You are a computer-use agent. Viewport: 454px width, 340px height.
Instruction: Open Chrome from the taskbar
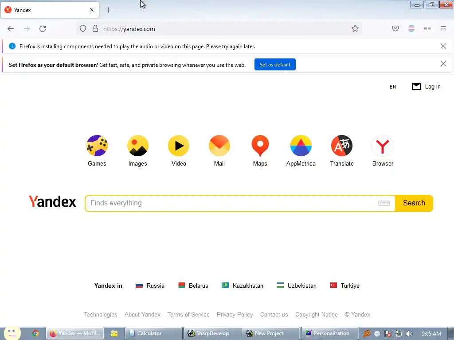pyautogui.click(x=35, y=333)
